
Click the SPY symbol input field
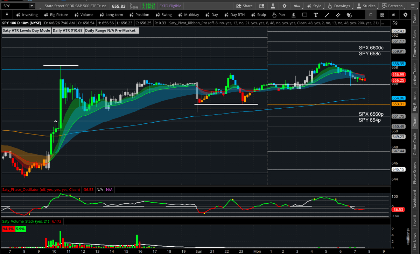coord(15,6)
